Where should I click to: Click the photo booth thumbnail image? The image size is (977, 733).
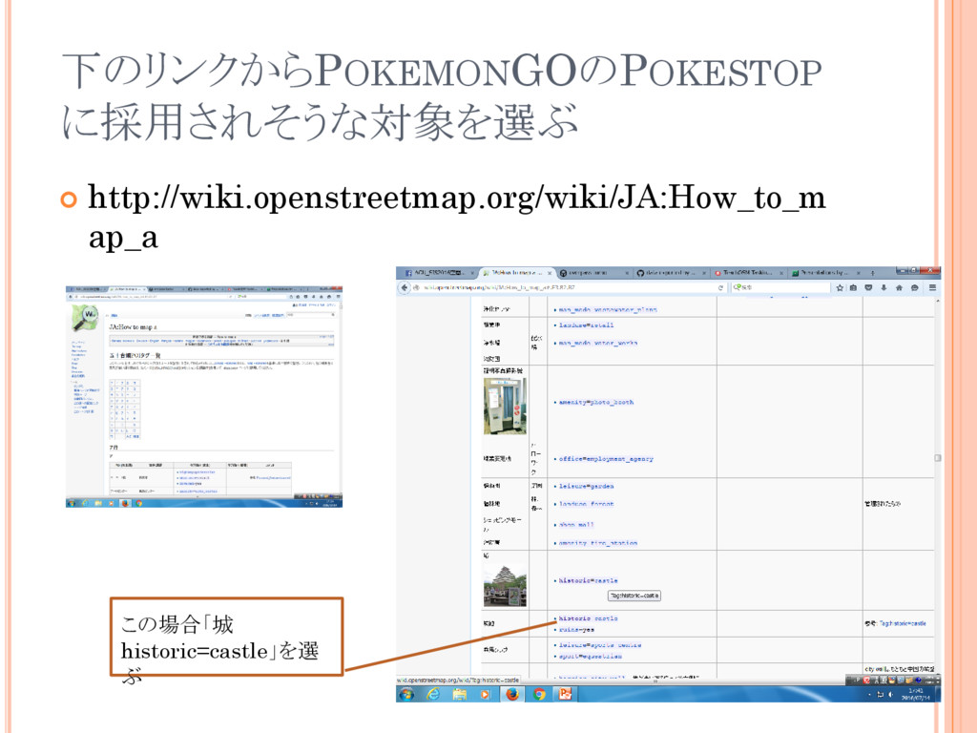pyautogui.click(x=505, y=406)
